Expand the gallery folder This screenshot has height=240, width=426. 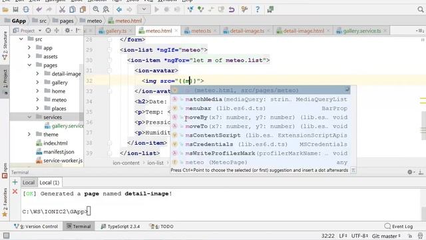coord(37,83)
